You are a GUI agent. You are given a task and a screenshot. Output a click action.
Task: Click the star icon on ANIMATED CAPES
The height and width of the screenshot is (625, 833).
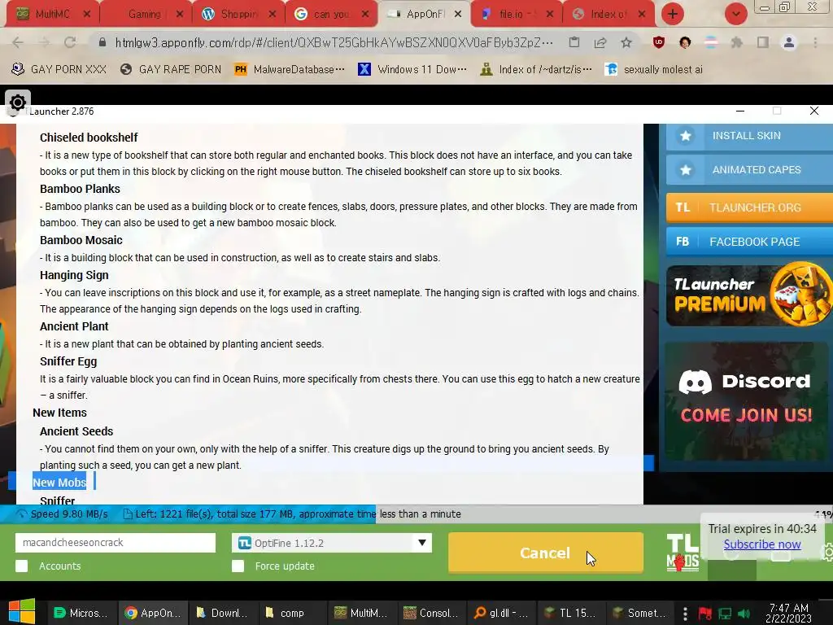685,170
